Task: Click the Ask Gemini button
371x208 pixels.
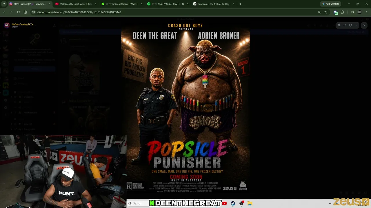Action: tap(330, 4)
